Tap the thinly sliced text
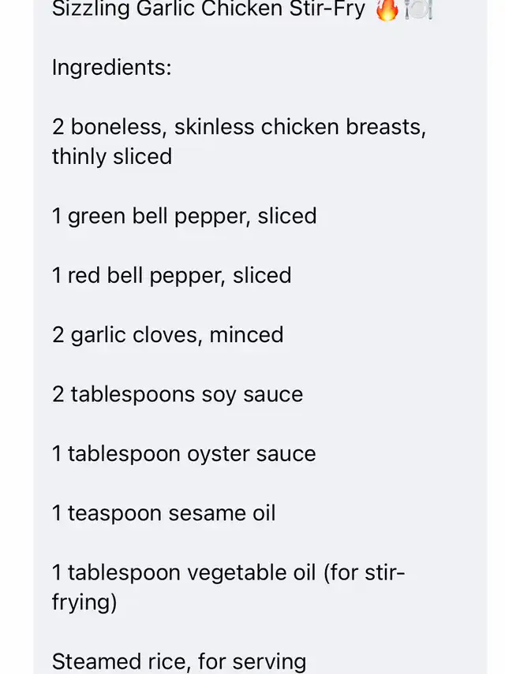 (112, 156)
